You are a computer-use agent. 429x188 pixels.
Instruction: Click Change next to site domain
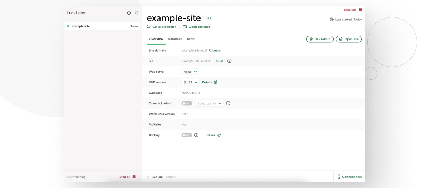click(215, 50)
